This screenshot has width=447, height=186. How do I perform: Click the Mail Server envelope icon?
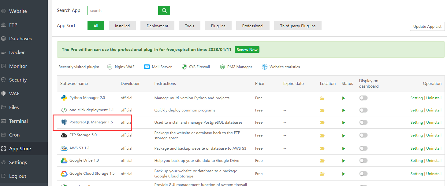pyautogui.click(x=147, y=67)
